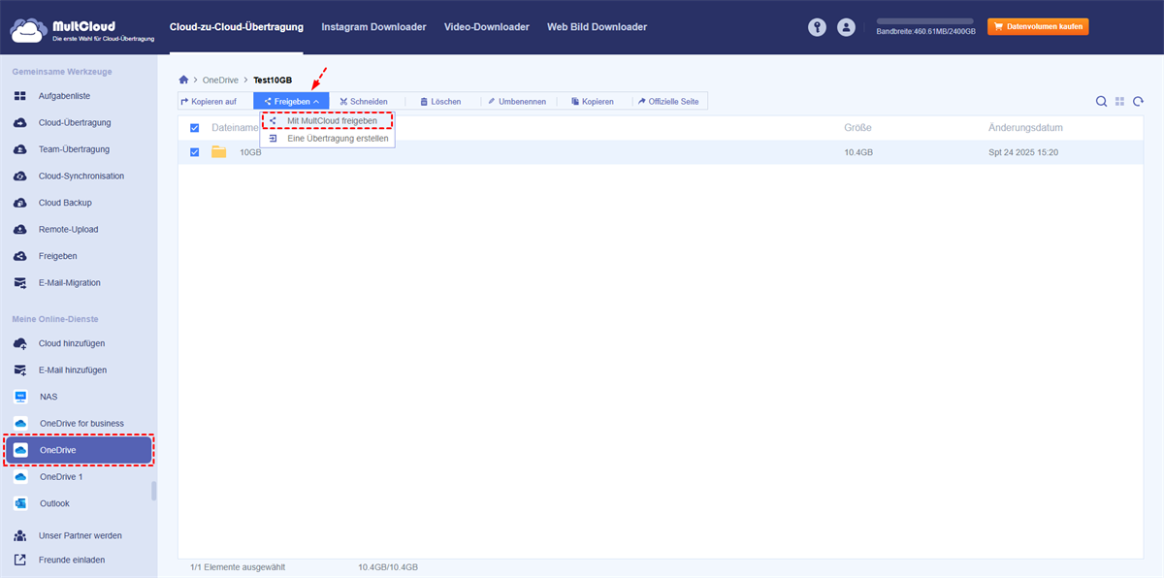Viewport: 1164px width, 578px height.
Task: Click the 10.4GB size cell
Action: [857, 152]
